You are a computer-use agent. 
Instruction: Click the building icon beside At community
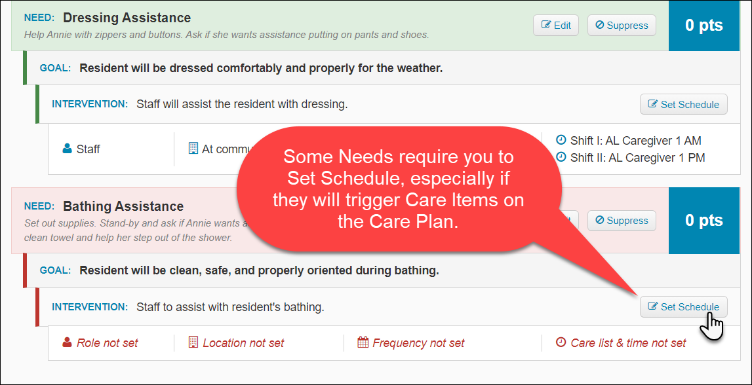[193, 149]
